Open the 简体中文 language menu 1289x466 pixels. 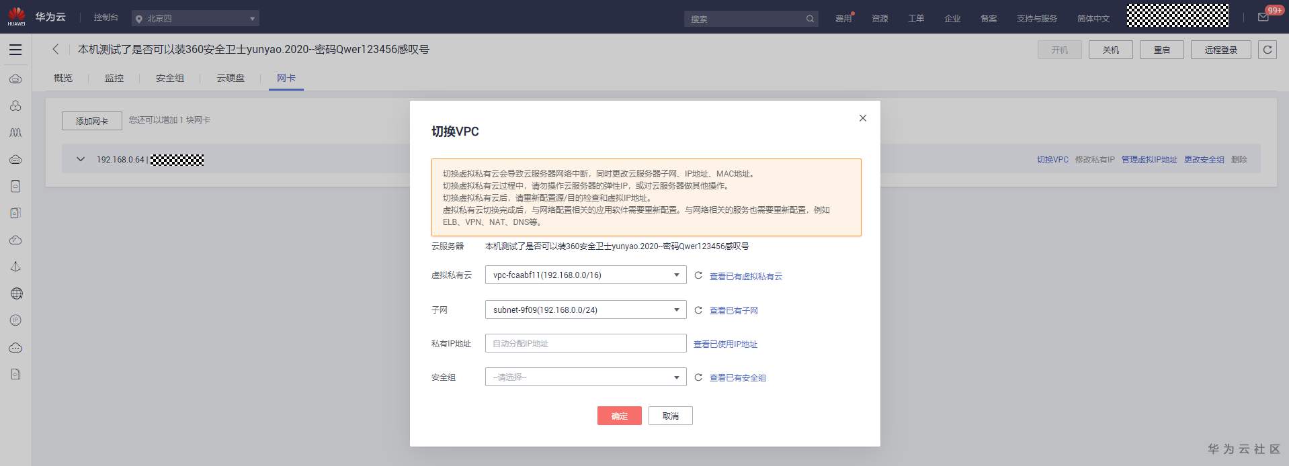[x=1093, y=19]
